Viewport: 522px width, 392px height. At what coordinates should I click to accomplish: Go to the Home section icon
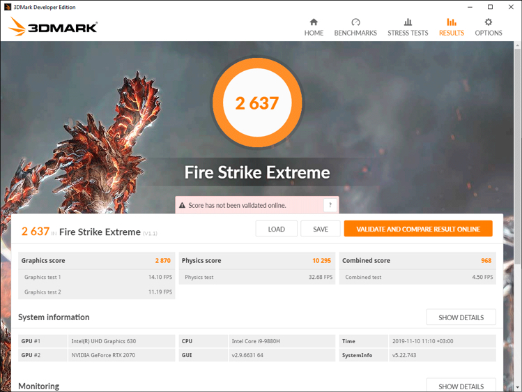click(314, 22)
